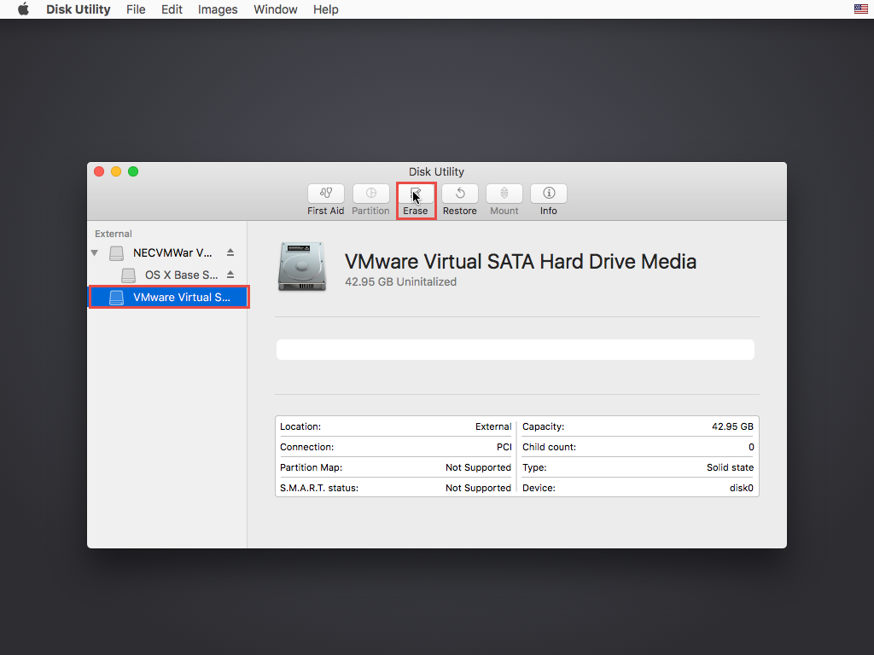Screen dimensions: 874x655
Task: Click the input source icon in menu bar
Action: click(x=860, y=9)
